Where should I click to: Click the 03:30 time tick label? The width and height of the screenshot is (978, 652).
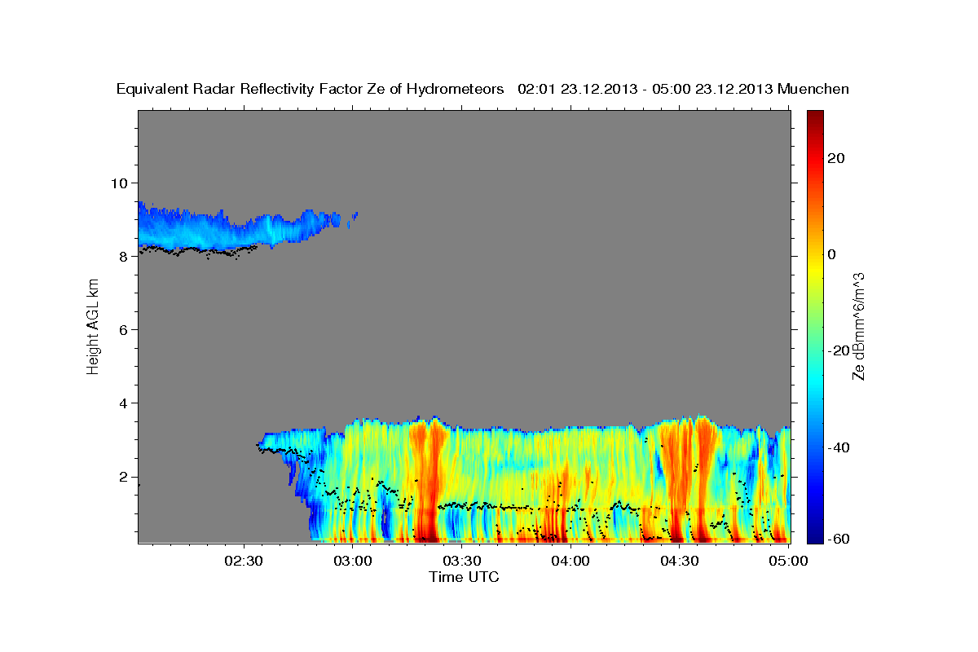pyautogui.click(x=461, y=561)
